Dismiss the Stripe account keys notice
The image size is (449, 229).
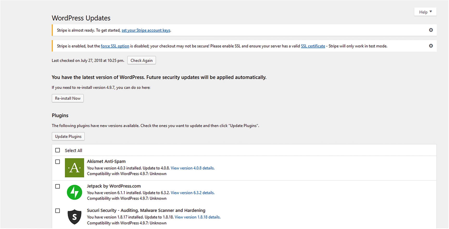[431, 30]
